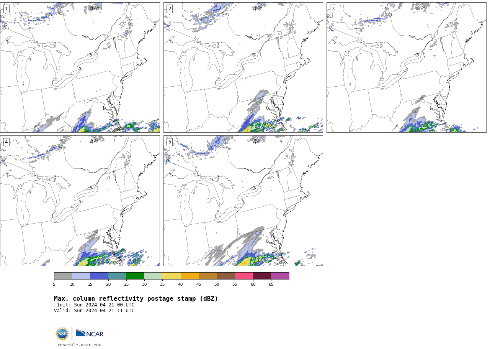Click the colorbar tick label 35
The image size is (490, 349).
[x=162, y=284]
